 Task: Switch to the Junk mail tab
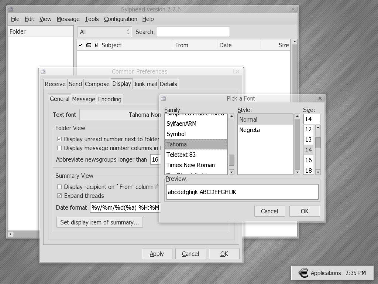tap(145, 84)
